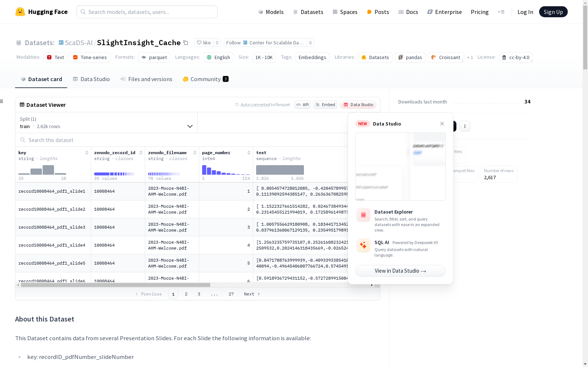This screenshot has height=367, width=588.
Task: Switch to the Data Studio tab
Action: tap(91, 79)
